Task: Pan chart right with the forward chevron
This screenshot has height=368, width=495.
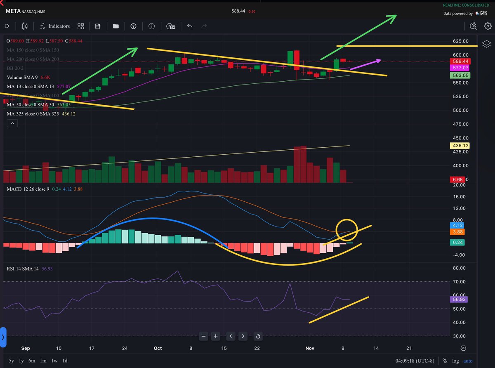Action: tap(243, 336)
